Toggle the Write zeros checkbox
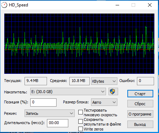 [80, 129]
